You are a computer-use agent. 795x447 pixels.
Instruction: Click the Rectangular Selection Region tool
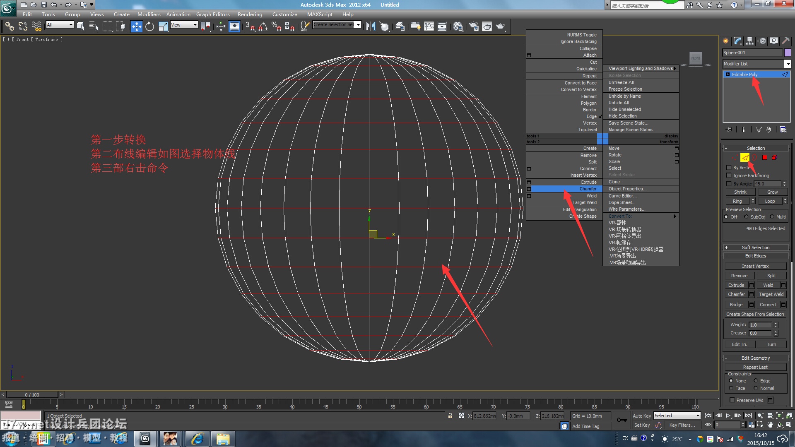pyautogui.click(x=107, y=26)
